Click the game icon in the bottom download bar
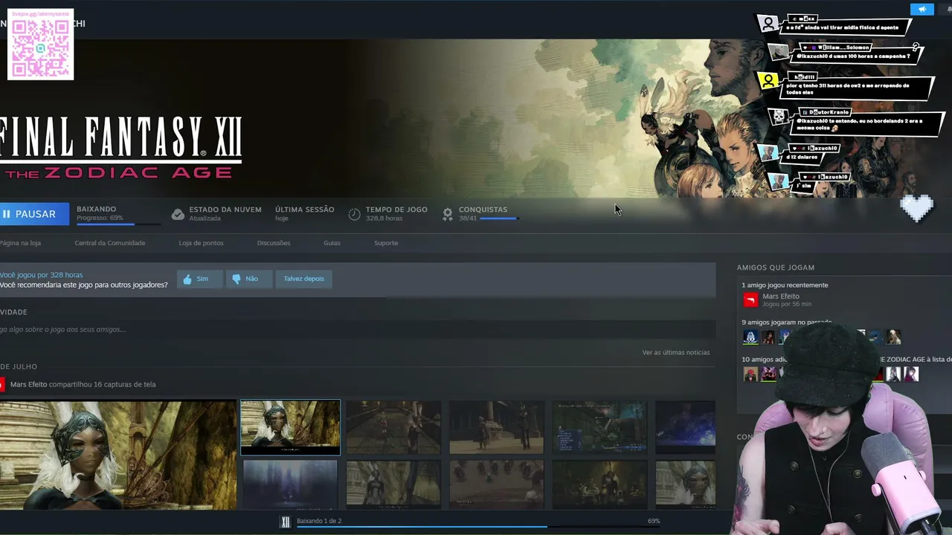Screen dimensions: 952x535 pyautogui.click(x=285, y=522)
